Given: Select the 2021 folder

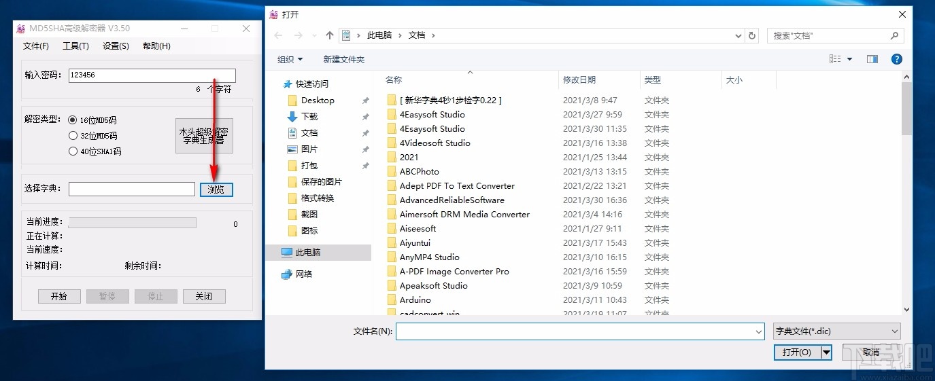Looking at the screenshot, I should tap(409, 158).
